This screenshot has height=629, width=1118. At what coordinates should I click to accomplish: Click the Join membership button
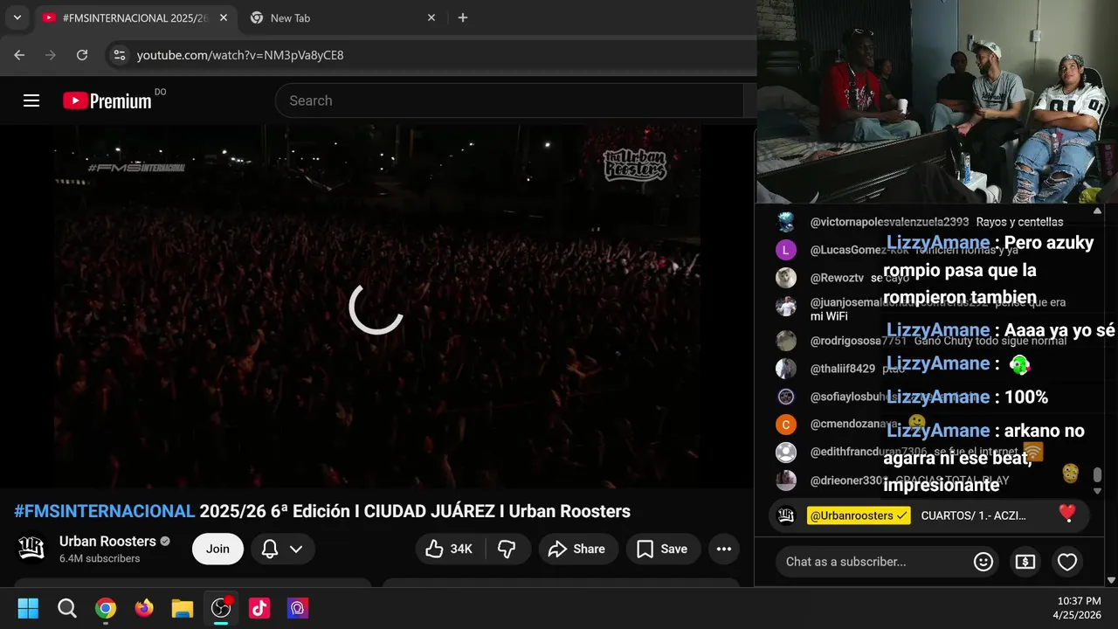pos(217,549)
